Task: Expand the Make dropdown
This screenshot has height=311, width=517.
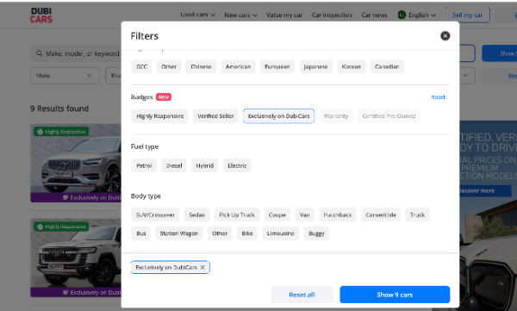Action: pyautogui.click(x=65, y=76)
